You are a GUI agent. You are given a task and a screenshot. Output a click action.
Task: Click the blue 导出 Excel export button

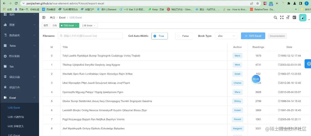tap(253, 36)
